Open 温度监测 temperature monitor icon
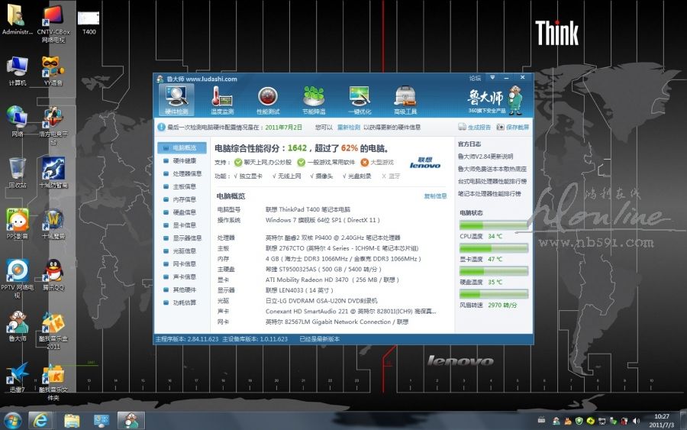The width and height of the screenshot is (687, 430). (x=222, y=99)
